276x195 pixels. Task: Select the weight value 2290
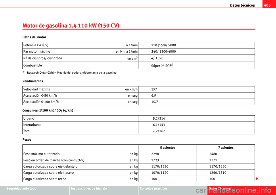point(155,154)
